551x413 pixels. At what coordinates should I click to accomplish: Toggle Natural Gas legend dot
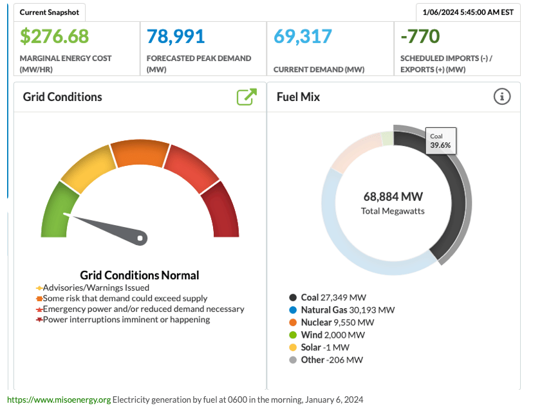[293, 309]
